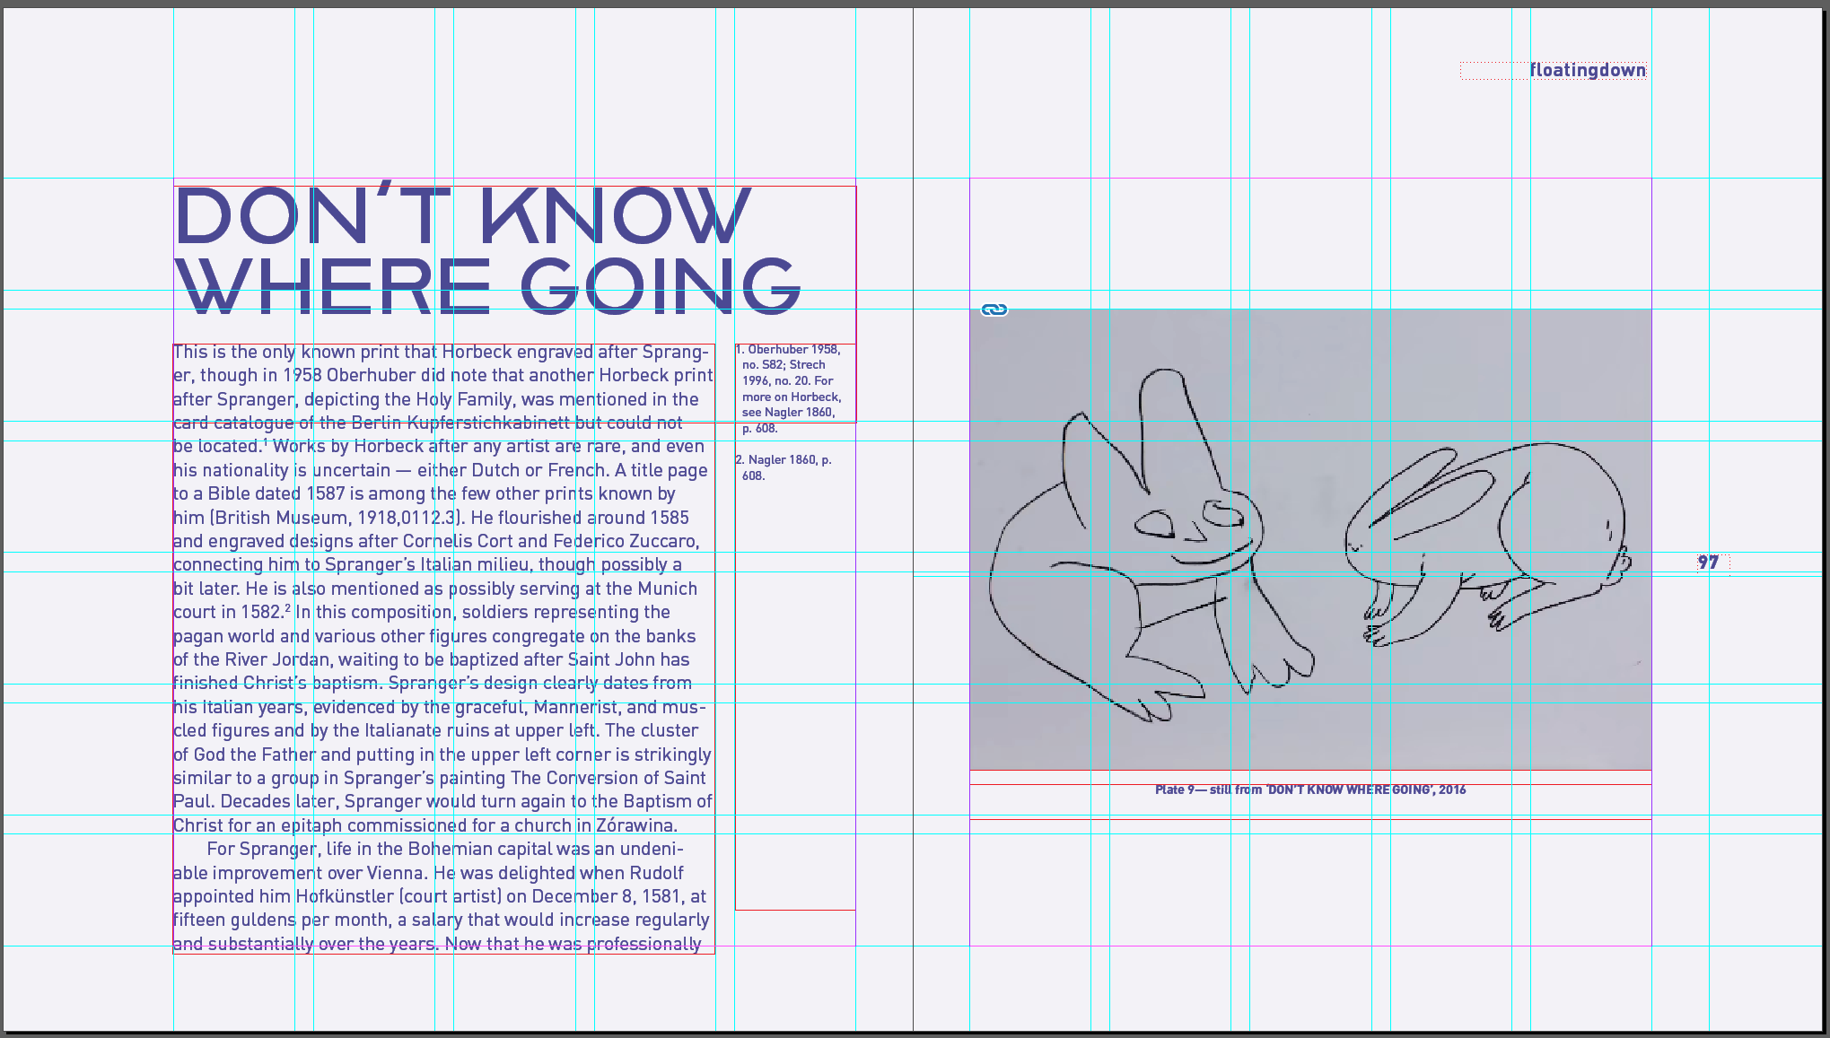The image size is (1830, 1038).
Task: Click the 'floatingdown' running header text
Action: click(1587, 71)
